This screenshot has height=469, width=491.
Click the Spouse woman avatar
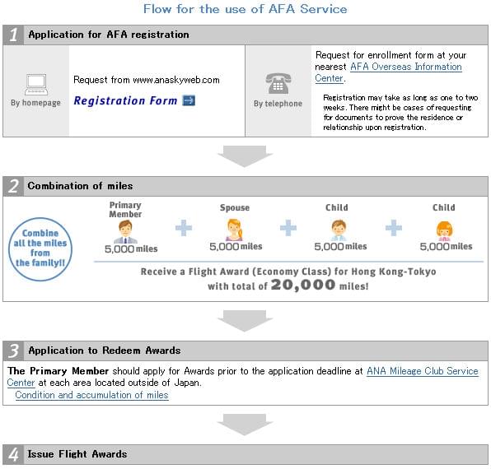pos(235,230)
